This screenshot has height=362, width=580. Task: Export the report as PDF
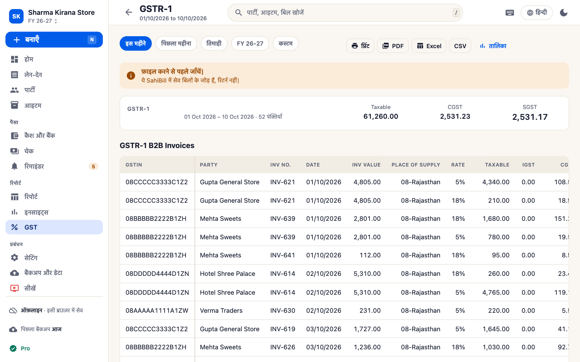[x=393, y=46]
